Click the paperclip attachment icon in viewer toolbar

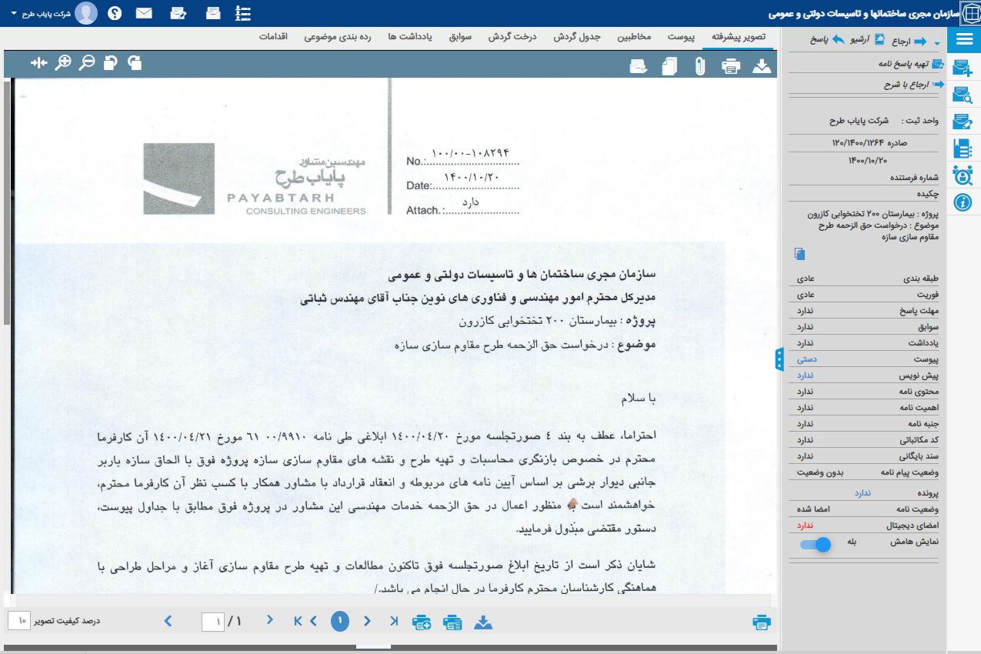699,66
